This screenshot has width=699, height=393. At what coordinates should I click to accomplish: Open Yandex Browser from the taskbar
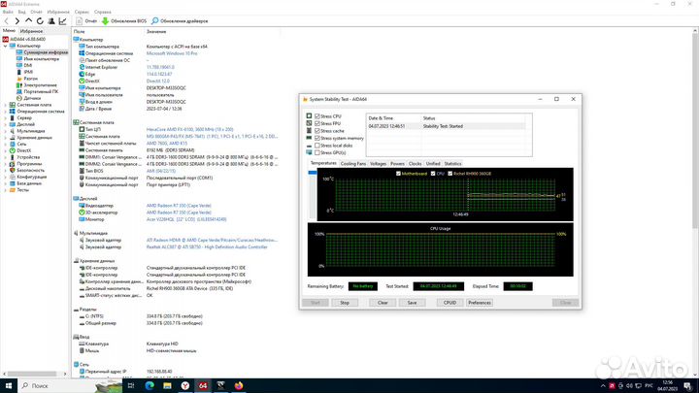click(x=185, y=386)
